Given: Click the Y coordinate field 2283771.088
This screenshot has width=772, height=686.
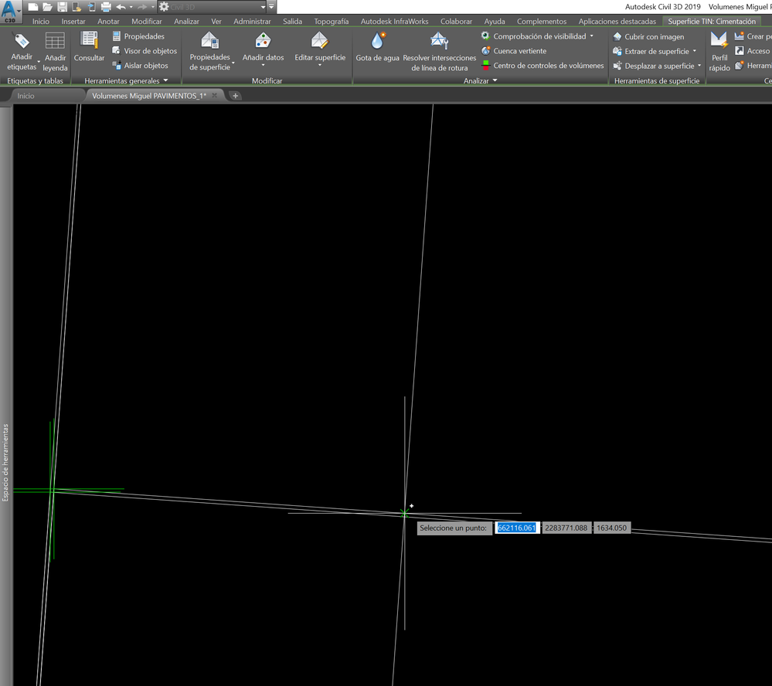Looking at the screenshot, I should click(x=566, y=528).
